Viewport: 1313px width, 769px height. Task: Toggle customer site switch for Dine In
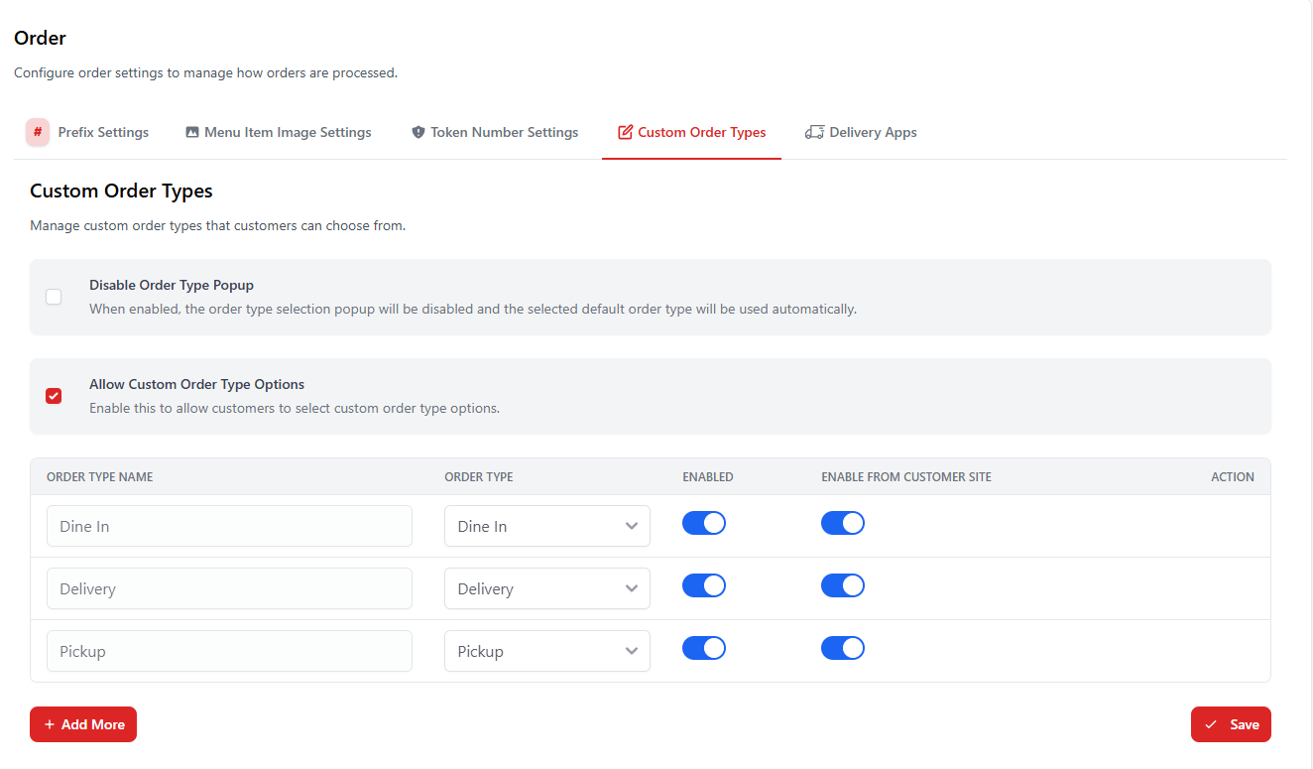pos(843,523)
